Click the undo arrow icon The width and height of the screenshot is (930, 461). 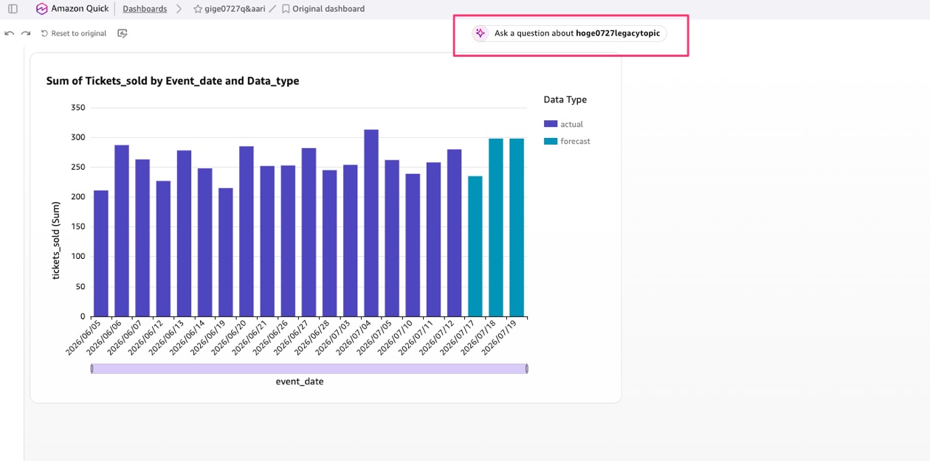pyautogui.click(x=9, y=33)
